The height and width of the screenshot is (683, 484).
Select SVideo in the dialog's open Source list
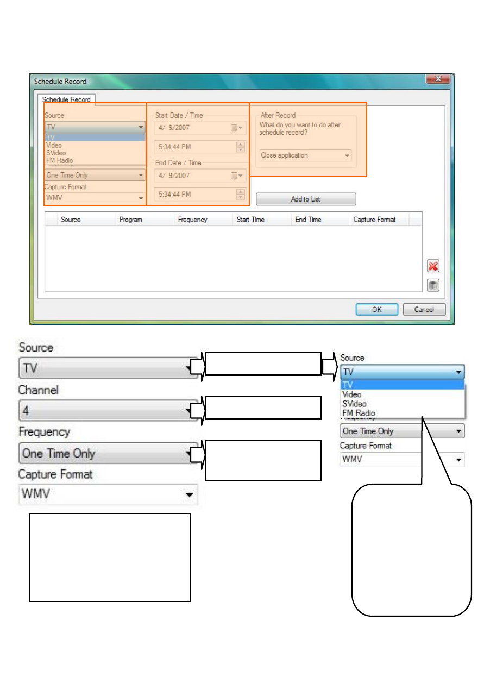95,153
